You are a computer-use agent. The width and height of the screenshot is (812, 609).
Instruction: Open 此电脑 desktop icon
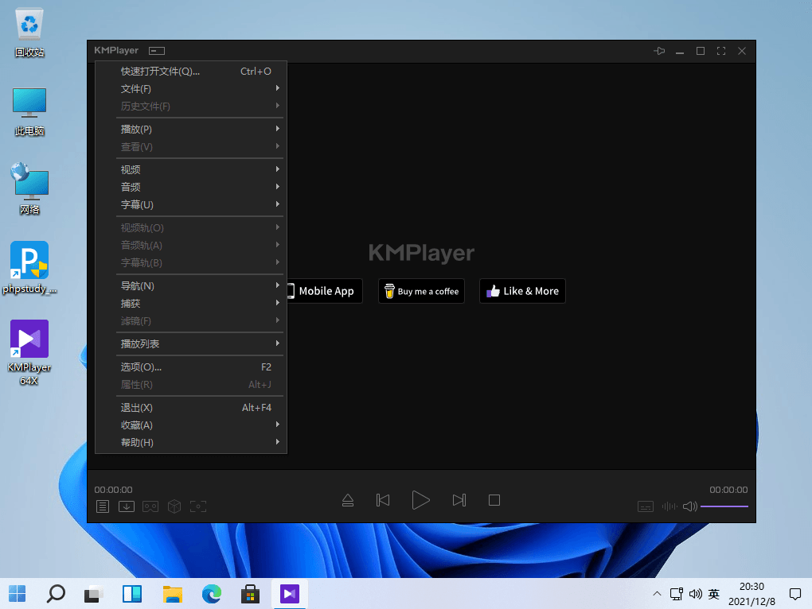click(x=29, y=111)
